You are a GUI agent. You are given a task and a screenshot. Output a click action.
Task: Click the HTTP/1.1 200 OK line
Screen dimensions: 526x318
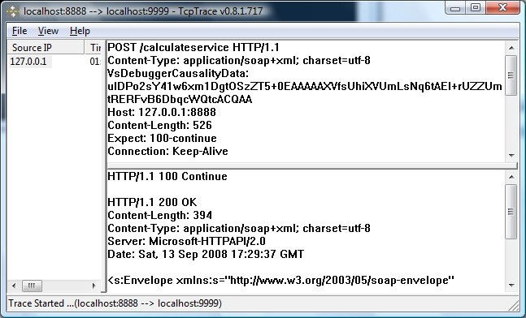tap(152, 202)
